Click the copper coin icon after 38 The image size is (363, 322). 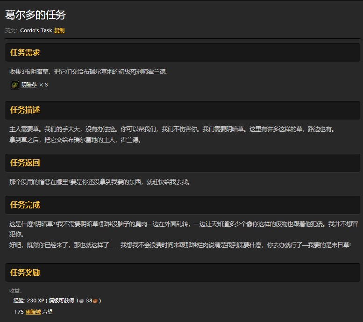95,301
